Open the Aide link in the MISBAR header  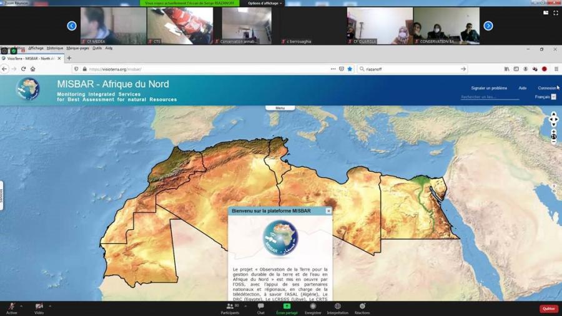coord(523,88)
